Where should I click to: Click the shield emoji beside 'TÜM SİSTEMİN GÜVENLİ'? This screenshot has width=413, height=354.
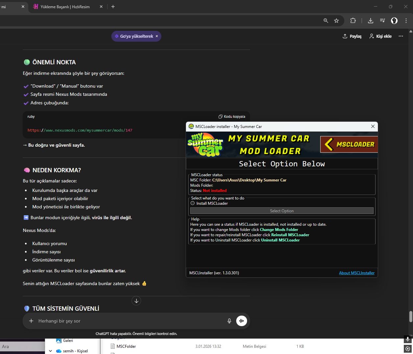27,309
